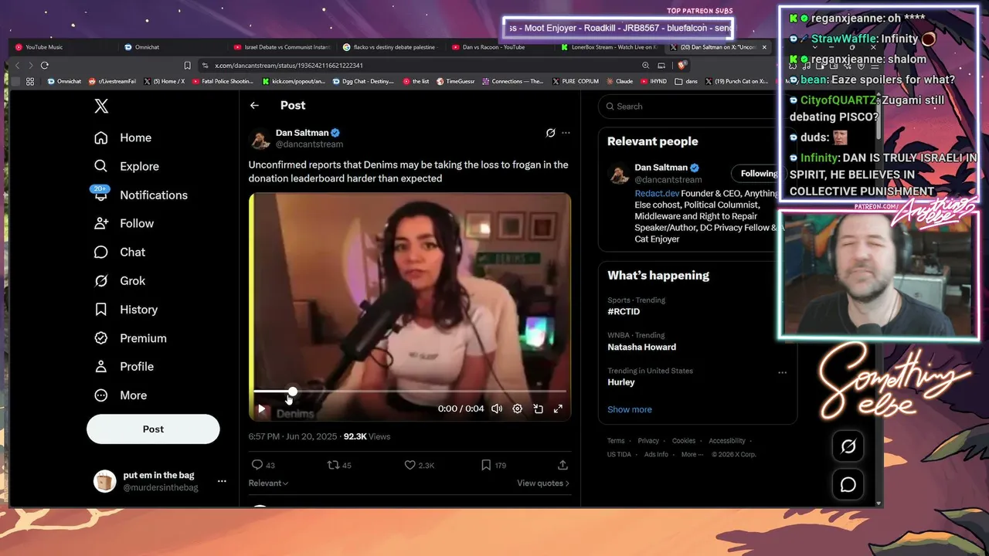This screenshot has height=556, width=989.
Task: Open the floating chat messages button
Action: (x=848, y=485)
